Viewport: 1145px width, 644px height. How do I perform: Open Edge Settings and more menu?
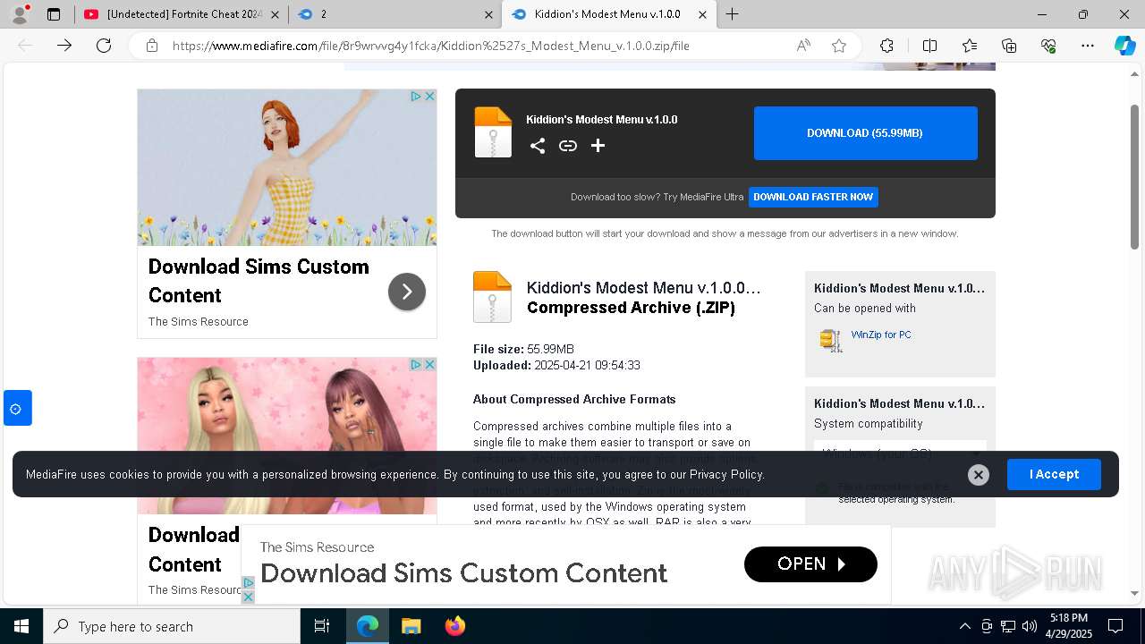1088,46
